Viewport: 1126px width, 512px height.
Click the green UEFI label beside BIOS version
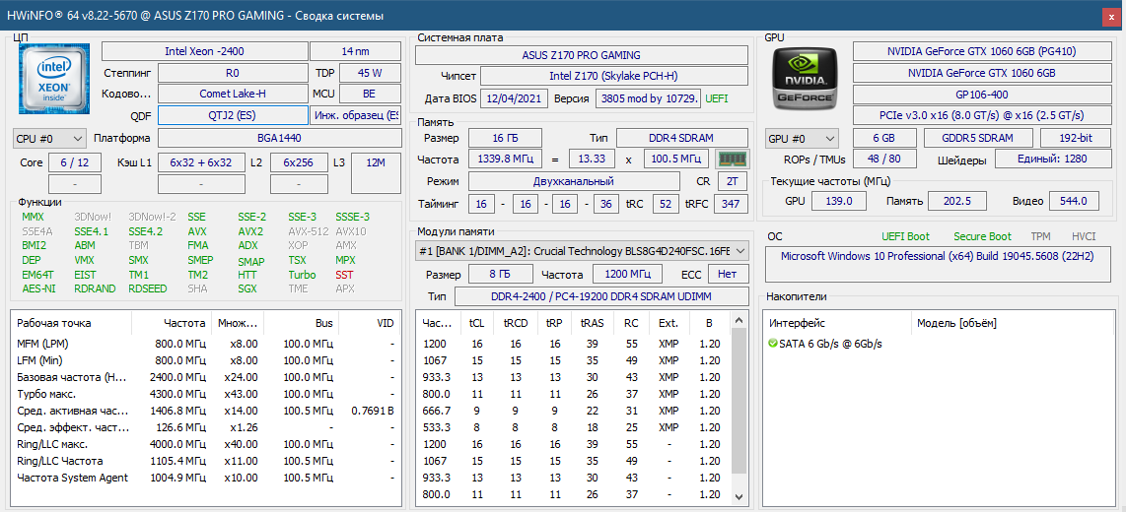717,98
